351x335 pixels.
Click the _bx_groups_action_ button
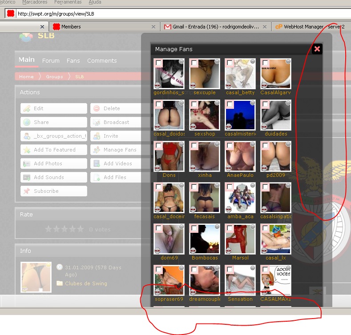[x=54, y=136]
